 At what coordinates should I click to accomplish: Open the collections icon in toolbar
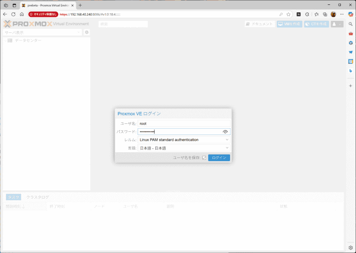(x=325, y=14)
